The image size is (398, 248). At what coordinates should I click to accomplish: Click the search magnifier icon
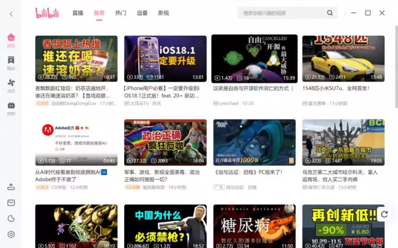click(x=330, y=13)
